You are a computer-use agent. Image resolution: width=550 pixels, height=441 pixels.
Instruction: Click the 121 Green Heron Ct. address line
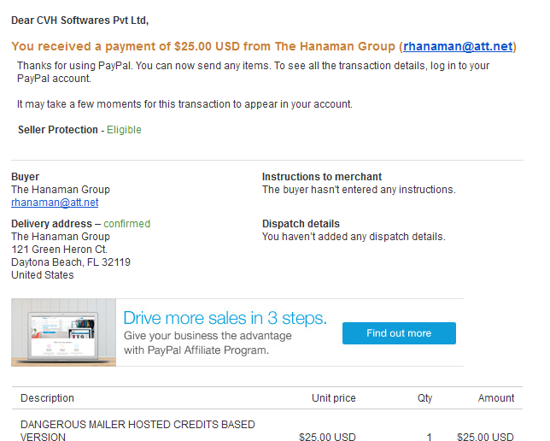pyautogui.click(x=59, y=250)
